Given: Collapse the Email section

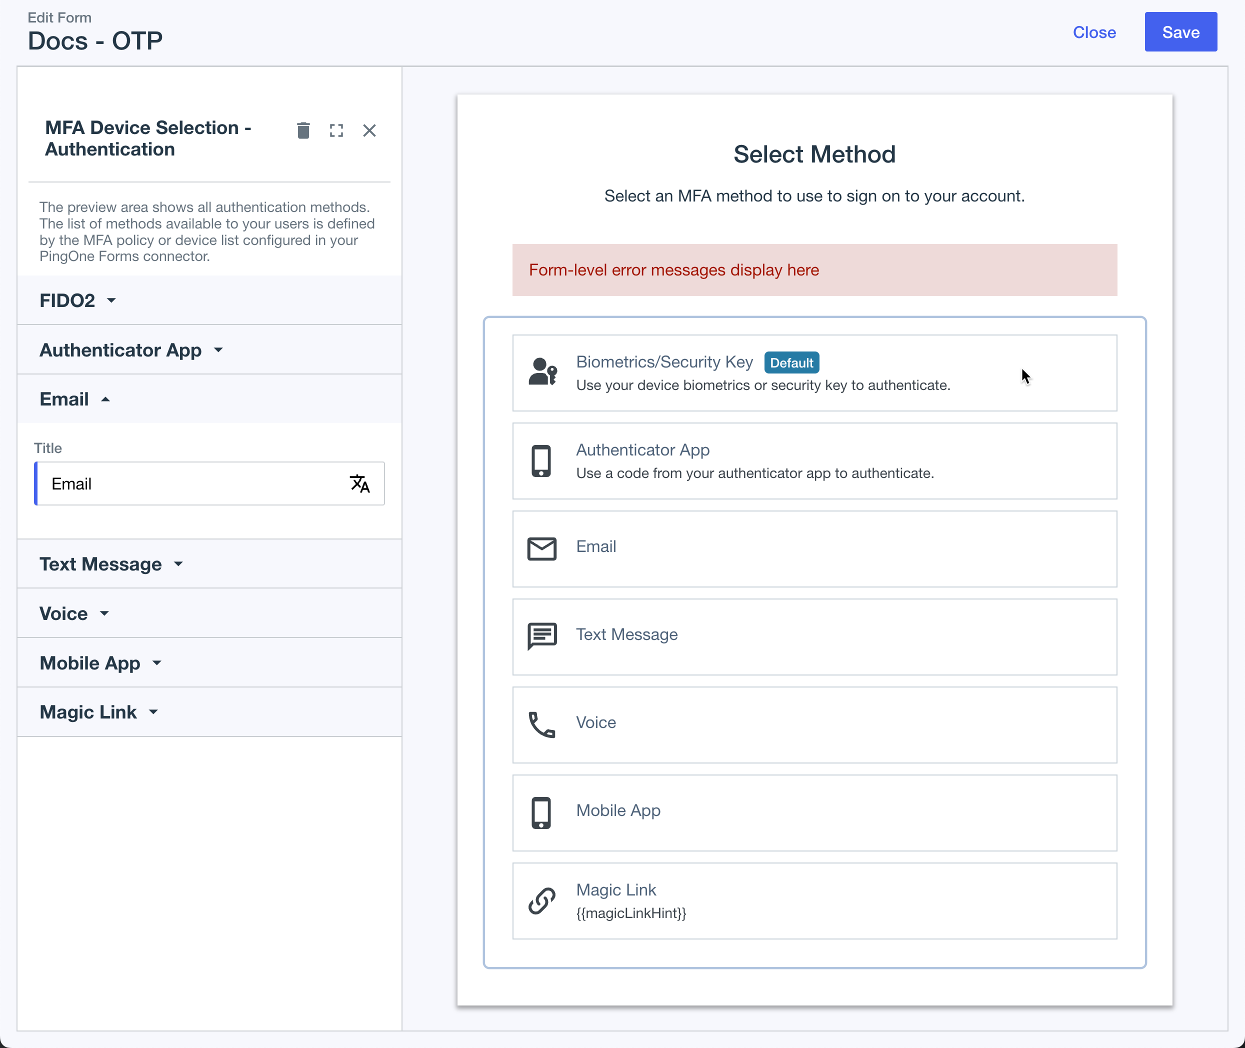Looking at the screenshot, I should tap(75, 398).
